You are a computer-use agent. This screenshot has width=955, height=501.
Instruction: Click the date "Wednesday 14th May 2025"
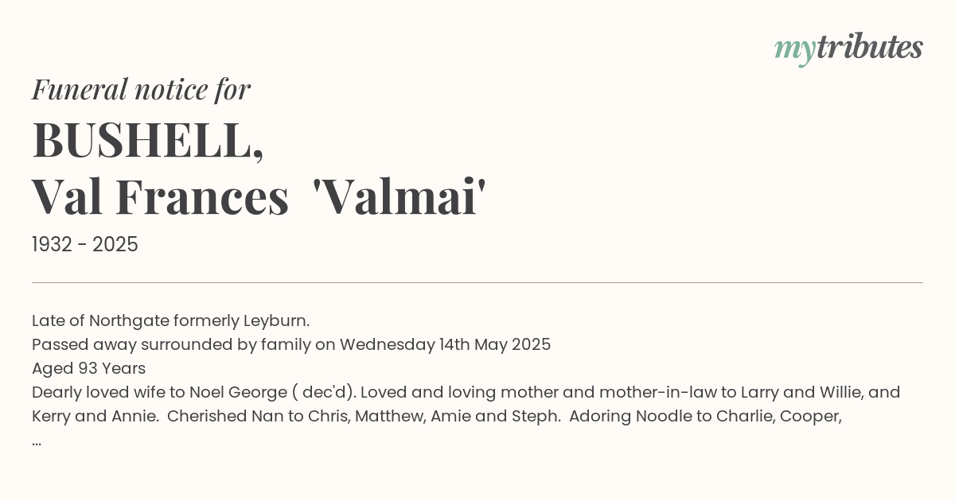click(445, 345)
